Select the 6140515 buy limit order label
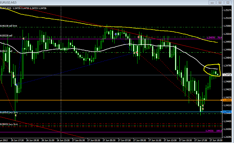This screenshot has width=234, height=143. tap(9, 112)
